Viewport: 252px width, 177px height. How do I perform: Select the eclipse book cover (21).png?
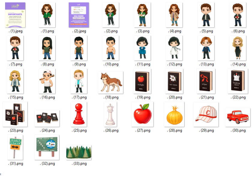(x=206, y=81)
